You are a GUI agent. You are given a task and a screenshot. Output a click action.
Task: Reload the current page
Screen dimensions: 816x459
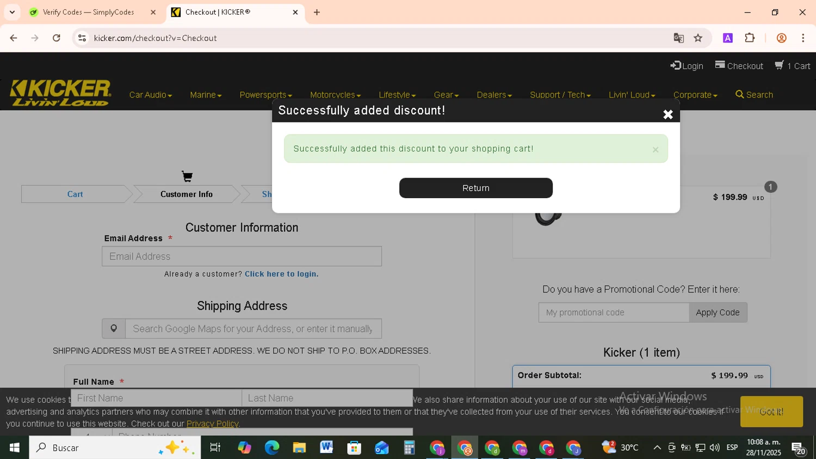[x=56, y=38]
